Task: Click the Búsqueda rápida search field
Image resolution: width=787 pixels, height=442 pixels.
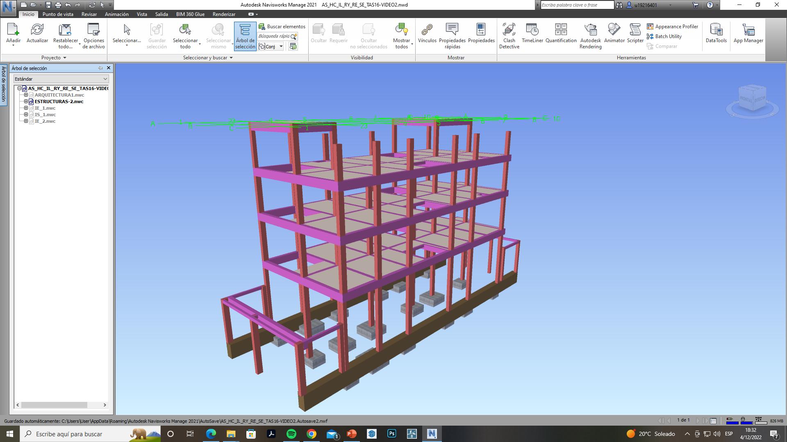Action: pos(274,36)
